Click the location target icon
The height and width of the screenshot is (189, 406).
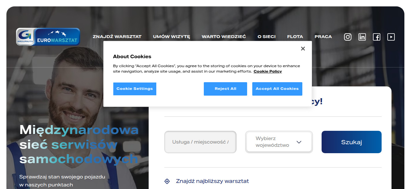click(167, 181)
